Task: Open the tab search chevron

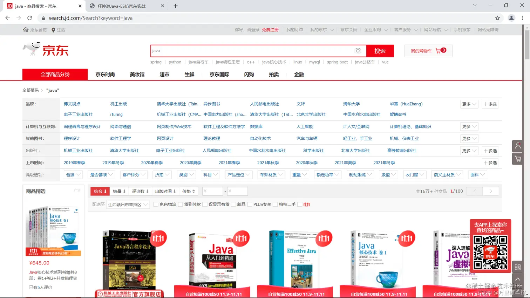Action: pyautogui.click(x=474, y=5)
